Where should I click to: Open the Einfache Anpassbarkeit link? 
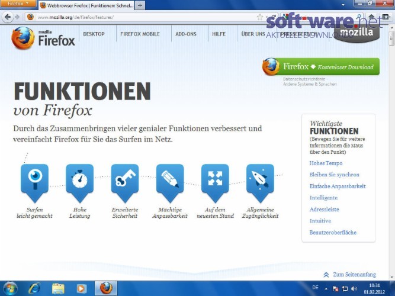coord(338,186)
